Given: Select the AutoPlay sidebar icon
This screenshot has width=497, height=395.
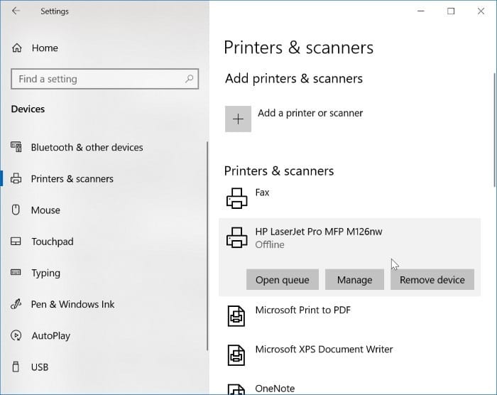Looking at the screenshot, I should (x=16, y=335).
